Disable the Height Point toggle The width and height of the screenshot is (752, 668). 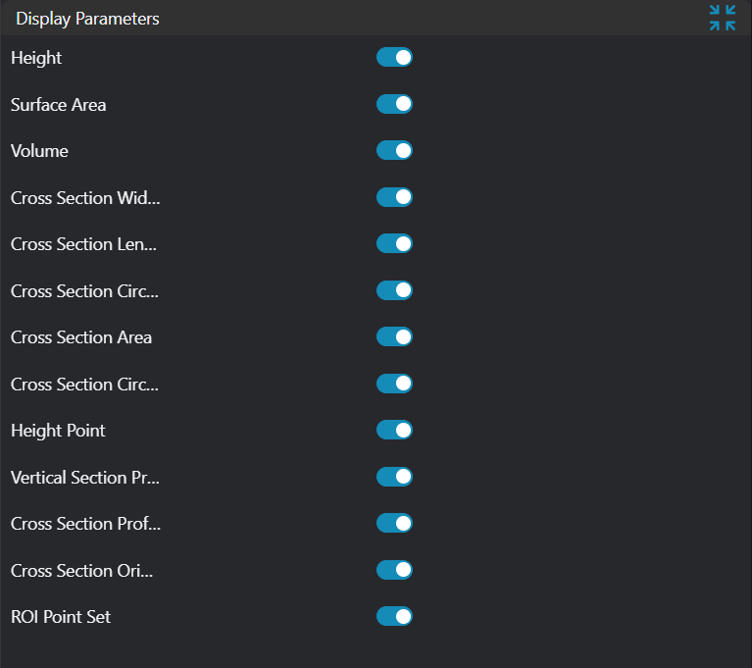click(x=394, y=431)
